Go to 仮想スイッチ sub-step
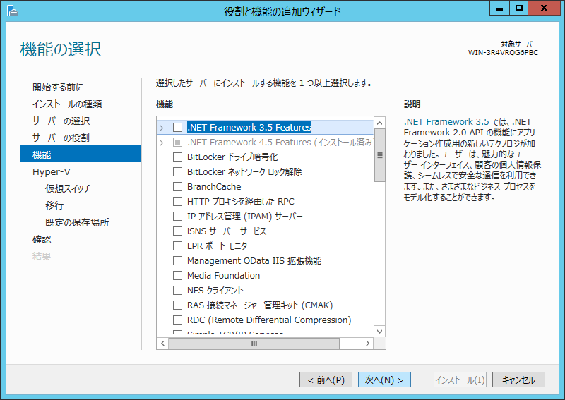The height and width of the screenshot is (400, 565). click(68, 188)
